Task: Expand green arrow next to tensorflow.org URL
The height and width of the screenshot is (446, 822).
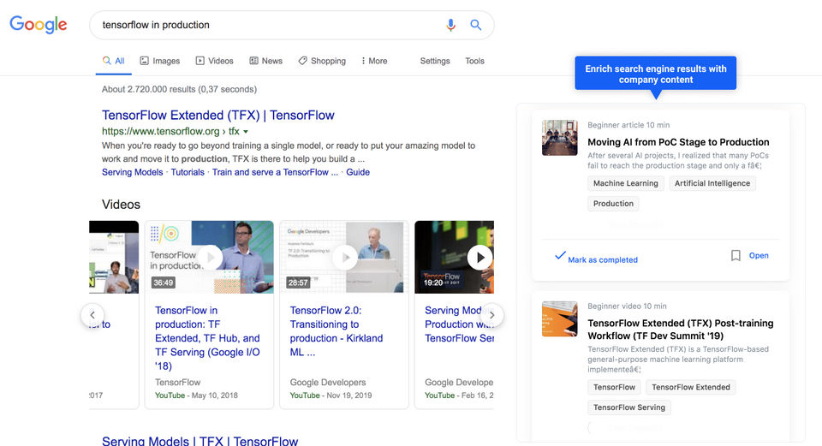Action: click(246, 132)
